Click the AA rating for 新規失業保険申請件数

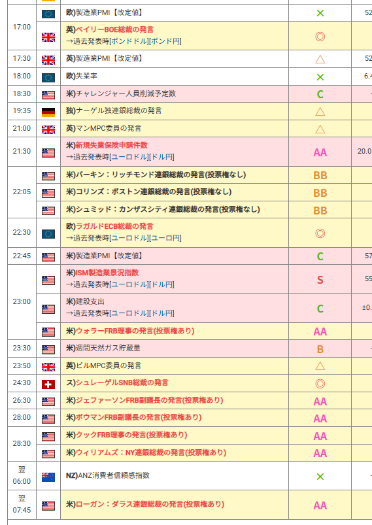coord(320,153)
